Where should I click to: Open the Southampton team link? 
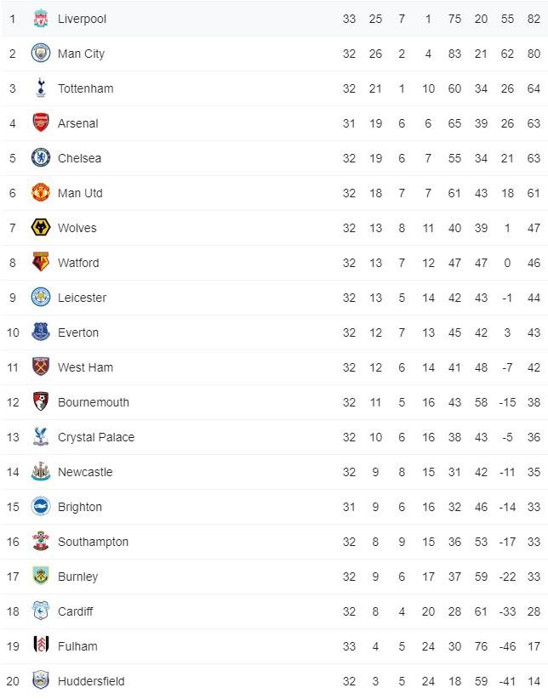point(94,542)
